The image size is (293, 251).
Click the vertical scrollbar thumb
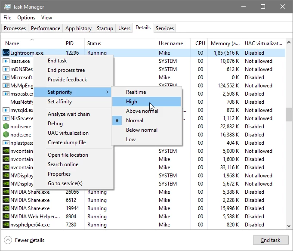289,114
